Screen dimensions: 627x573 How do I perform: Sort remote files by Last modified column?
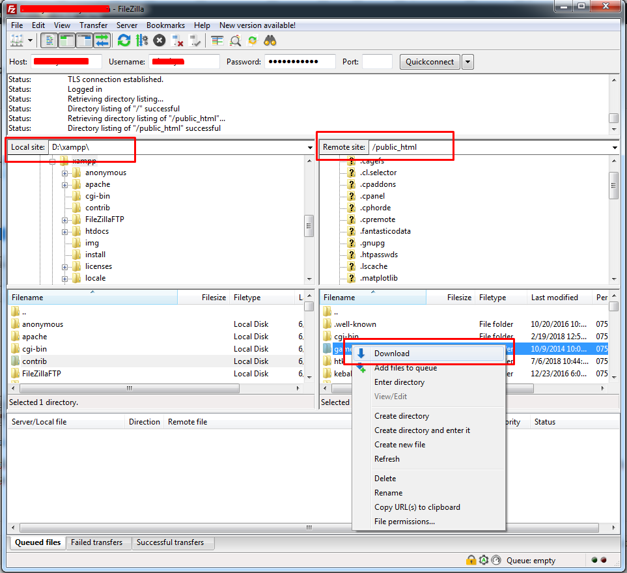[x=559, y=298]
